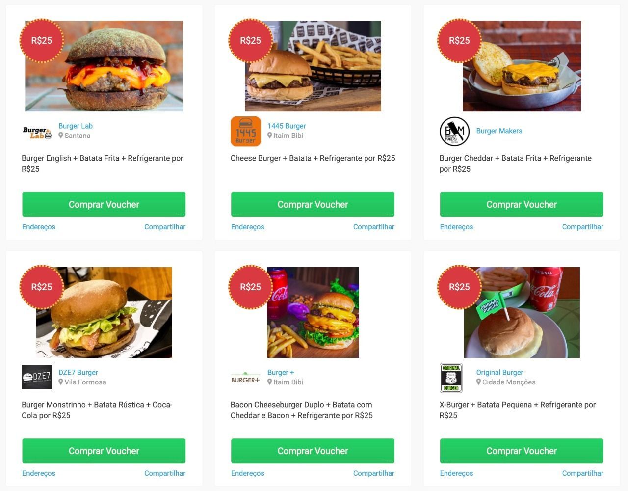The width and height of the screenshot is (628, 491).
Task: Share the Burger Makers offer via Compartilhar
Action: (x=582, y=227)
